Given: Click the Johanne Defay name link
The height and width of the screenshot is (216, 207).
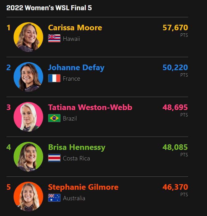Looking at the screenshot, I should 76,68.
